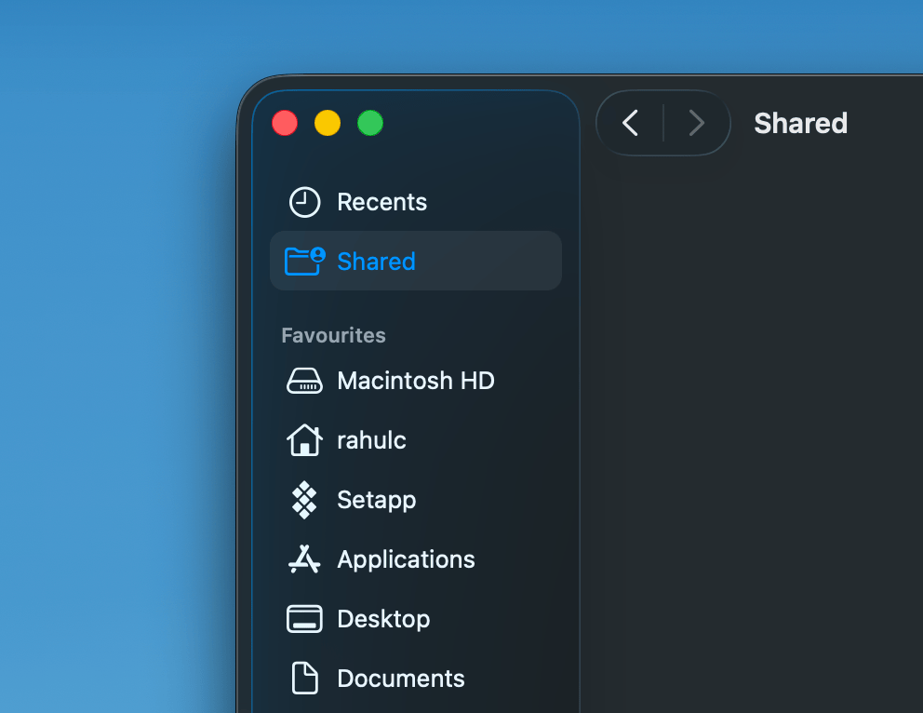Go forward with the right chevron
The image size is (923, 713).
coord(696,123)
